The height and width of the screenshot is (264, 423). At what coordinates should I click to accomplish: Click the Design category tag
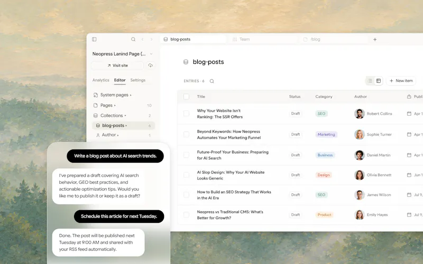coord(324,175)
